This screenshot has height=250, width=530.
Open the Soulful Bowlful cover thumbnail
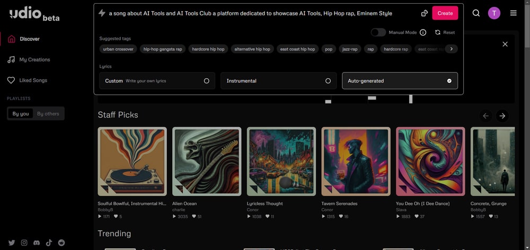pos(132,162)
